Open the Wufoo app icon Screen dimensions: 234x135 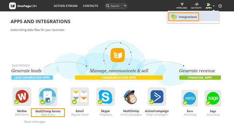coord(22,97)
